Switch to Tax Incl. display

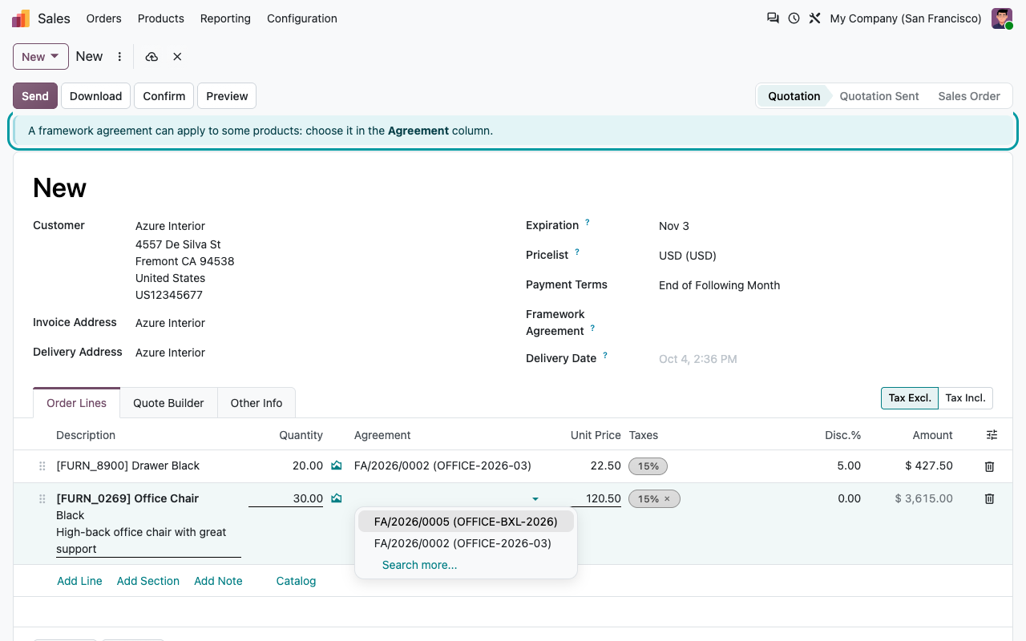point(966,398)
